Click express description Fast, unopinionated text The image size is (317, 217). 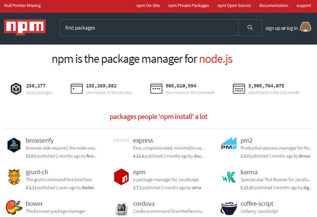tap(168, 148)
